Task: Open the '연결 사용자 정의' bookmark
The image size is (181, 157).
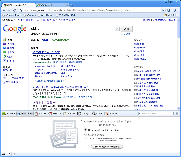Action: 65,15
